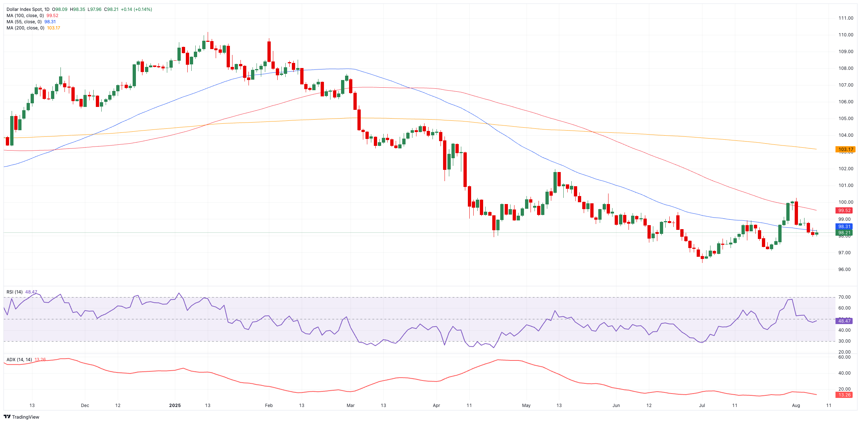Screen dimensions: 861x423
Task: Click the 70.00 RSI axis level
Action: [x=844, y=297]
